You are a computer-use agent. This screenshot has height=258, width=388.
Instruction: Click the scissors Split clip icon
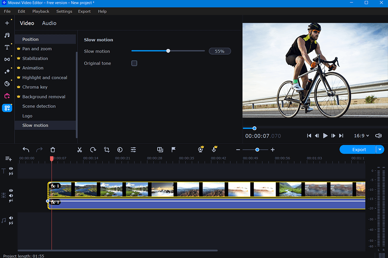pos(80,150)
